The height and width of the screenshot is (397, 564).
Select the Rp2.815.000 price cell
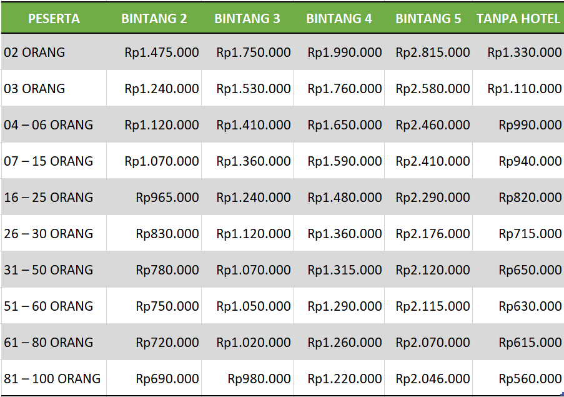433,53
